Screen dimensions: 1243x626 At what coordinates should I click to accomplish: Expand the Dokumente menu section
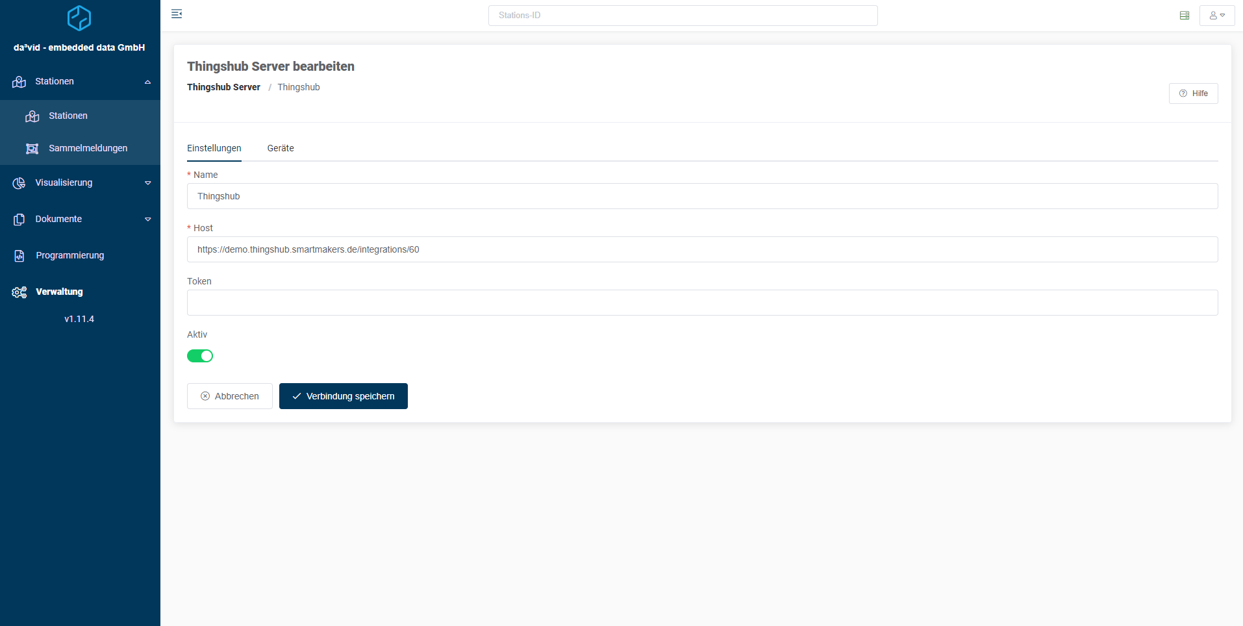point(147,219)
